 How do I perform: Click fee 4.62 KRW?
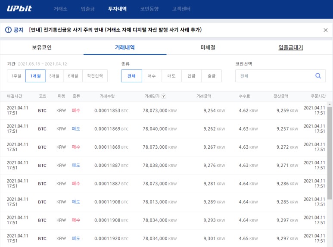[248, 110]
